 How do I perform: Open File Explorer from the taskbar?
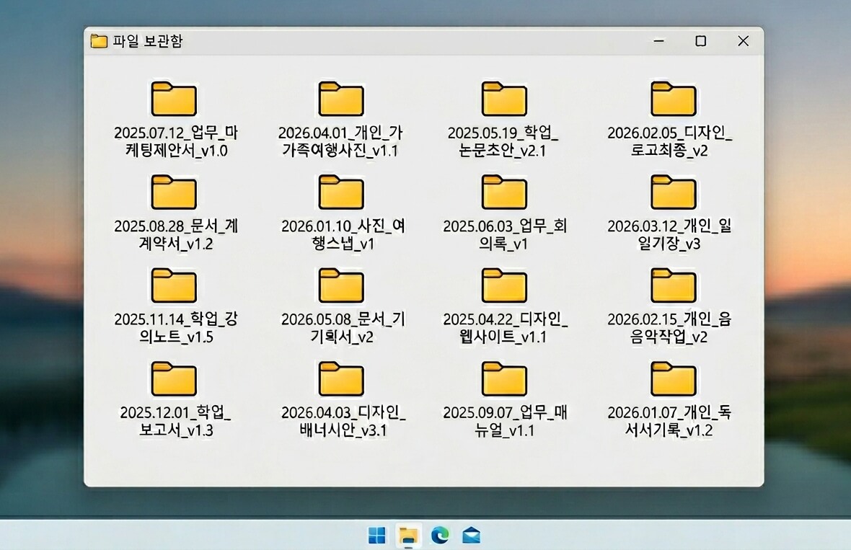[408, 536]
